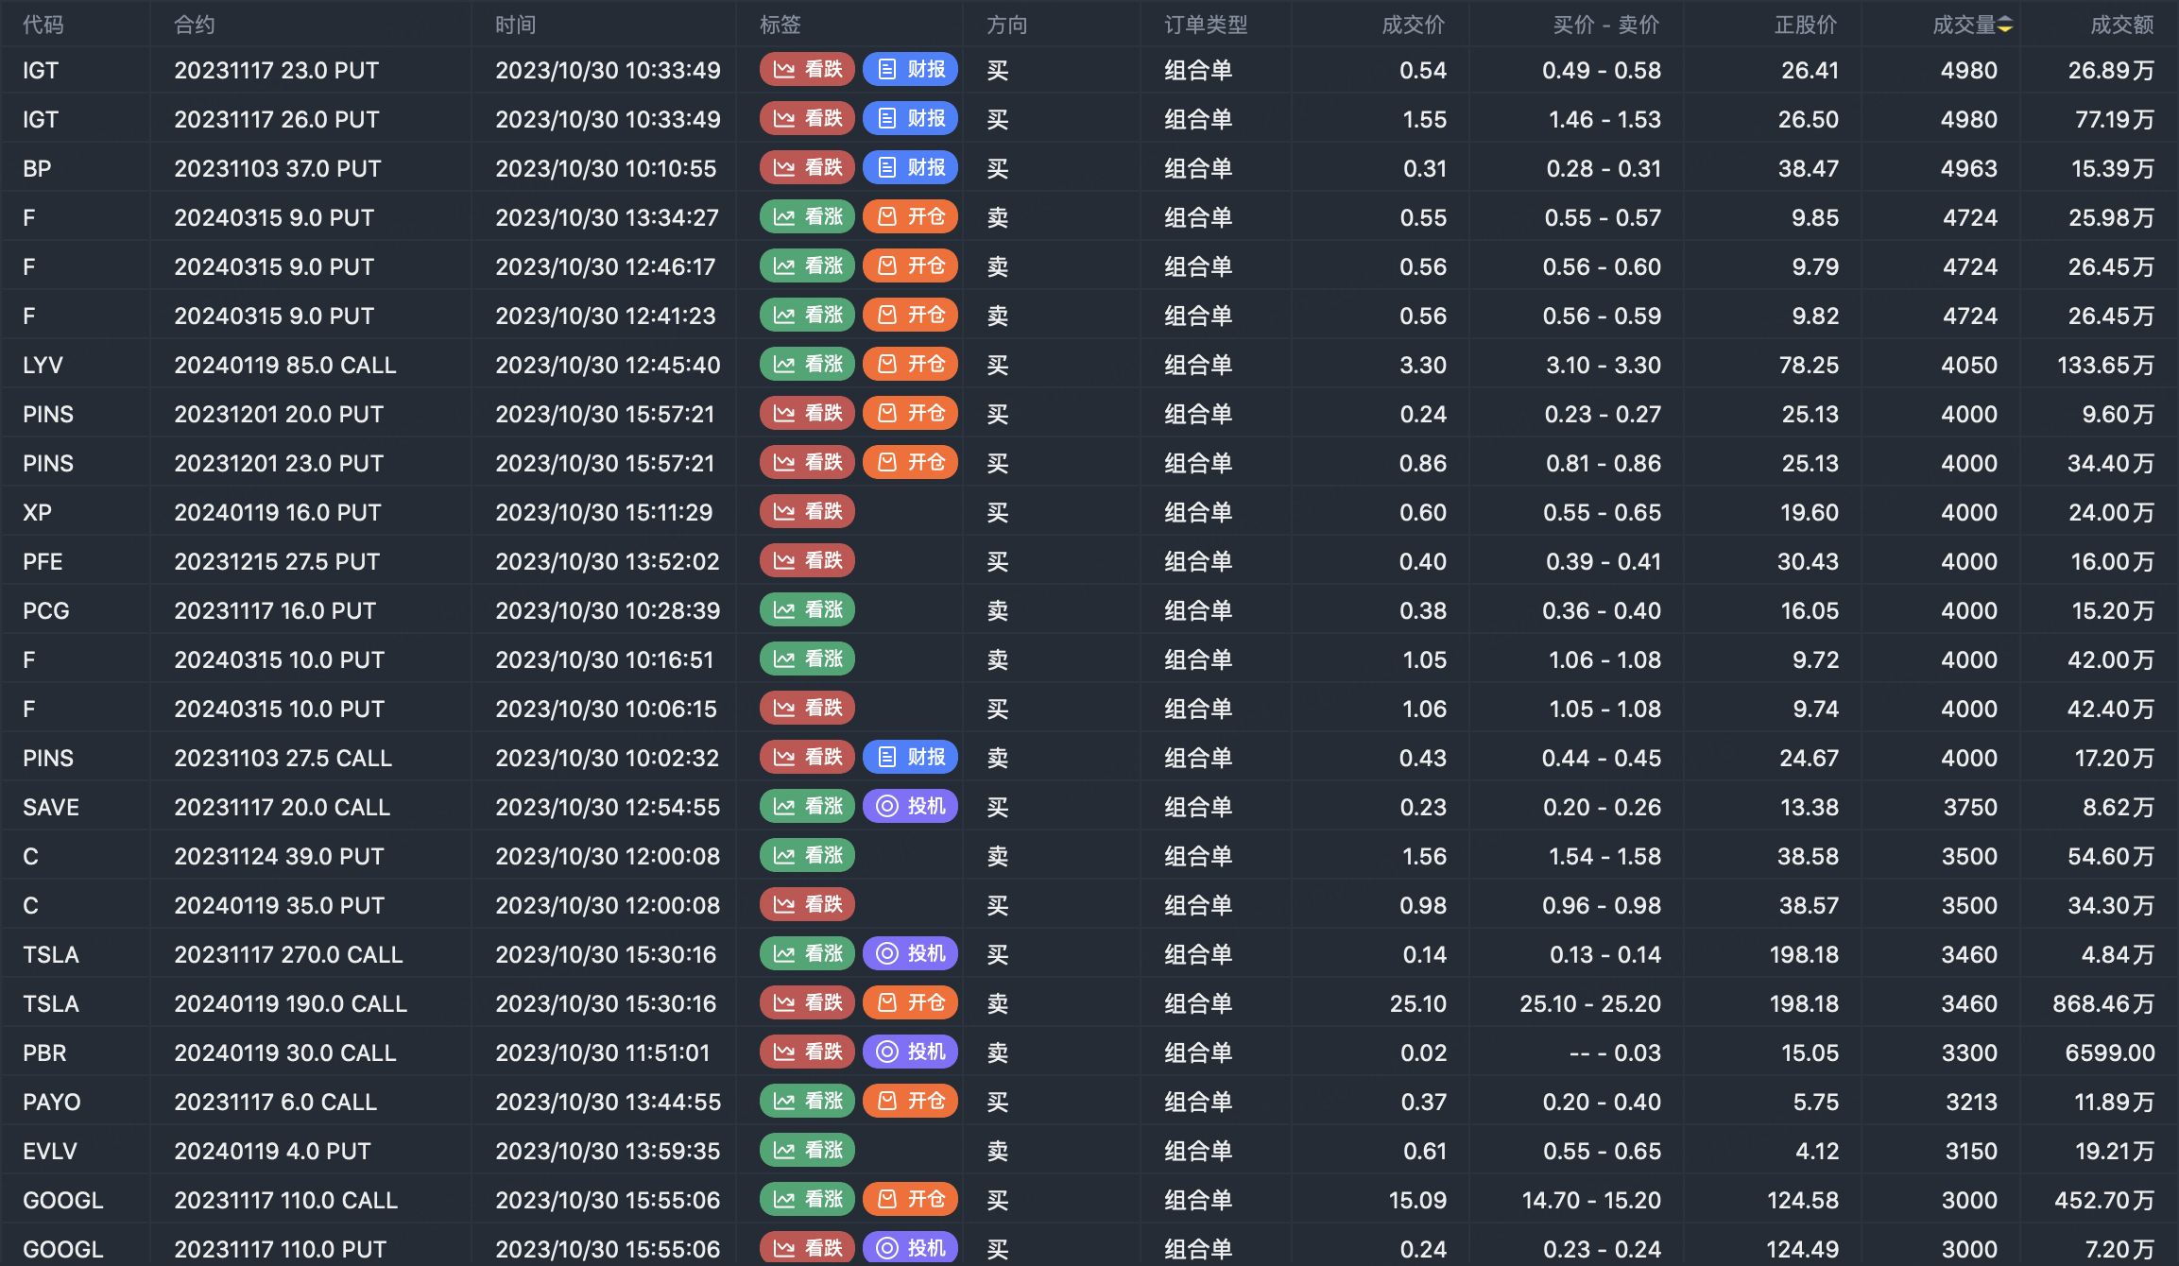Image resolution: width=2179 pixels, height=1266 pixels.
Task: Select the PBR ticker cell
Action: click(x=44, y=1052)
